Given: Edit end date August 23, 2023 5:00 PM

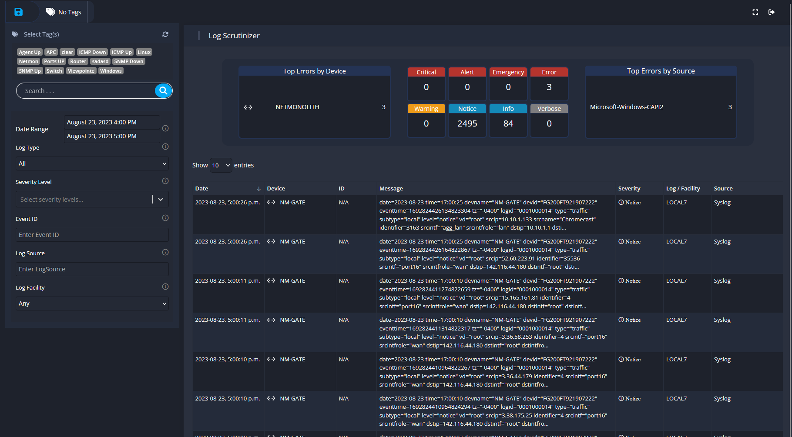Looking at the screenshot, I should [x=112, y=136].
